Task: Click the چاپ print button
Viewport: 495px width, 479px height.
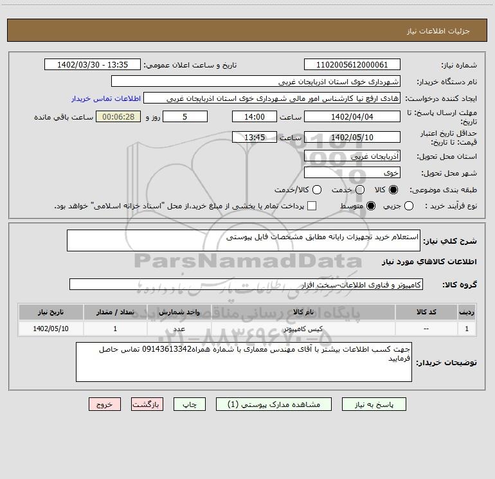Action: point(190,404)
